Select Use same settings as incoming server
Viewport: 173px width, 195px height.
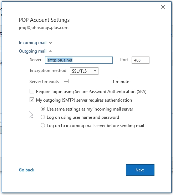click(x=43, y=109)
